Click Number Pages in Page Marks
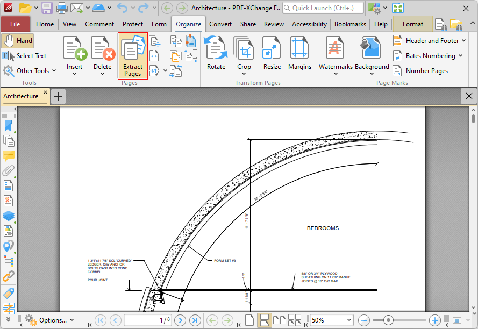The width and height of the screenshot is (478, 329). (420, 71)
